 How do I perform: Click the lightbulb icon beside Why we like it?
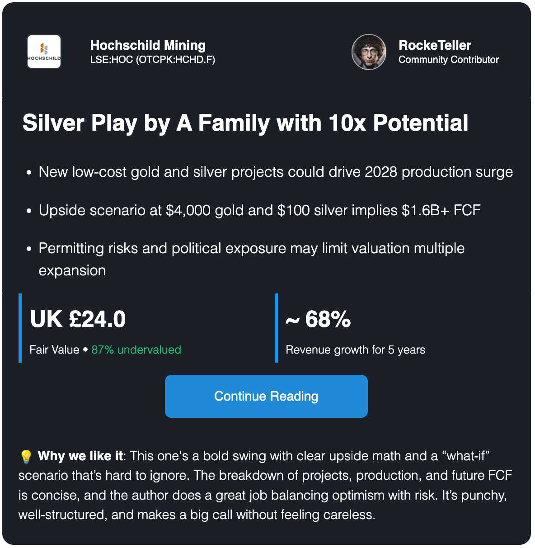[x=26, y=457]
